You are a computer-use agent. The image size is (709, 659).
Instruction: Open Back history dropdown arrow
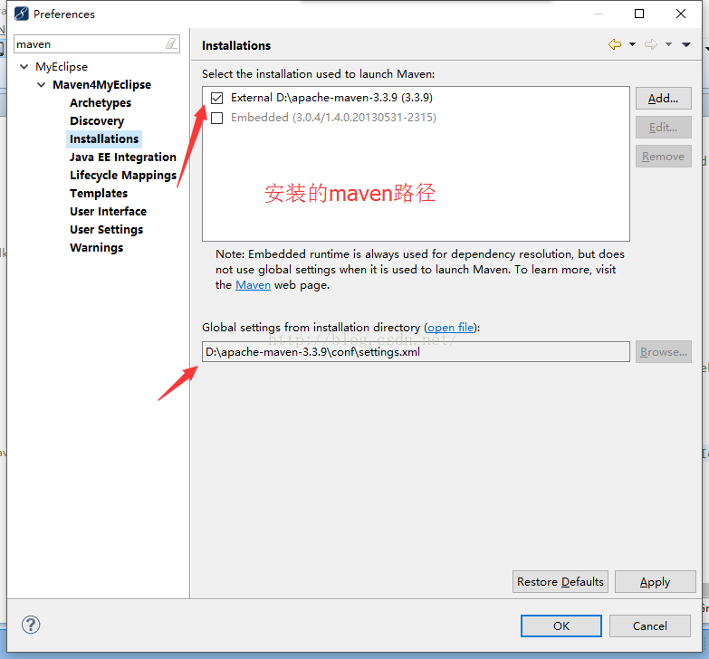coord(632,44)
